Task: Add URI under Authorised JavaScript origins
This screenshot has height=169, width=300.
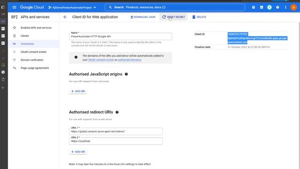Action: pos(78,91)
